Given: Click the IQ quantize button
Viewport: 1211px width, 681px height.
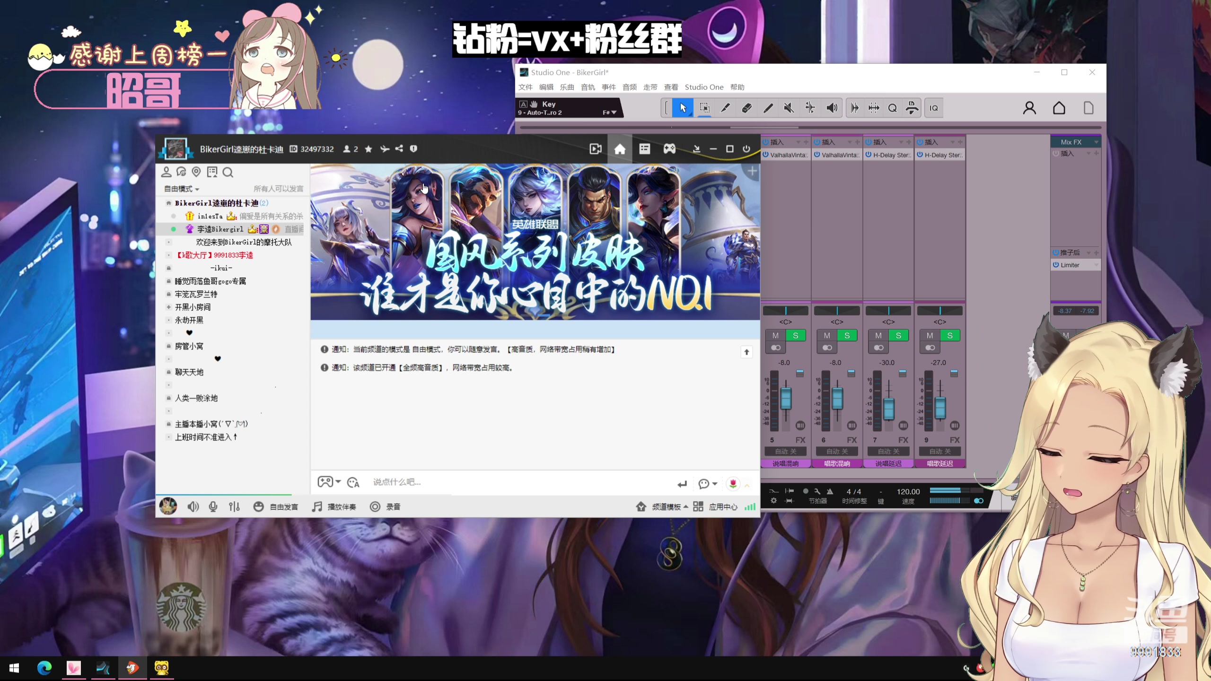Looking at the screenshot, I should pyautogui.click(x=933, y=108).
